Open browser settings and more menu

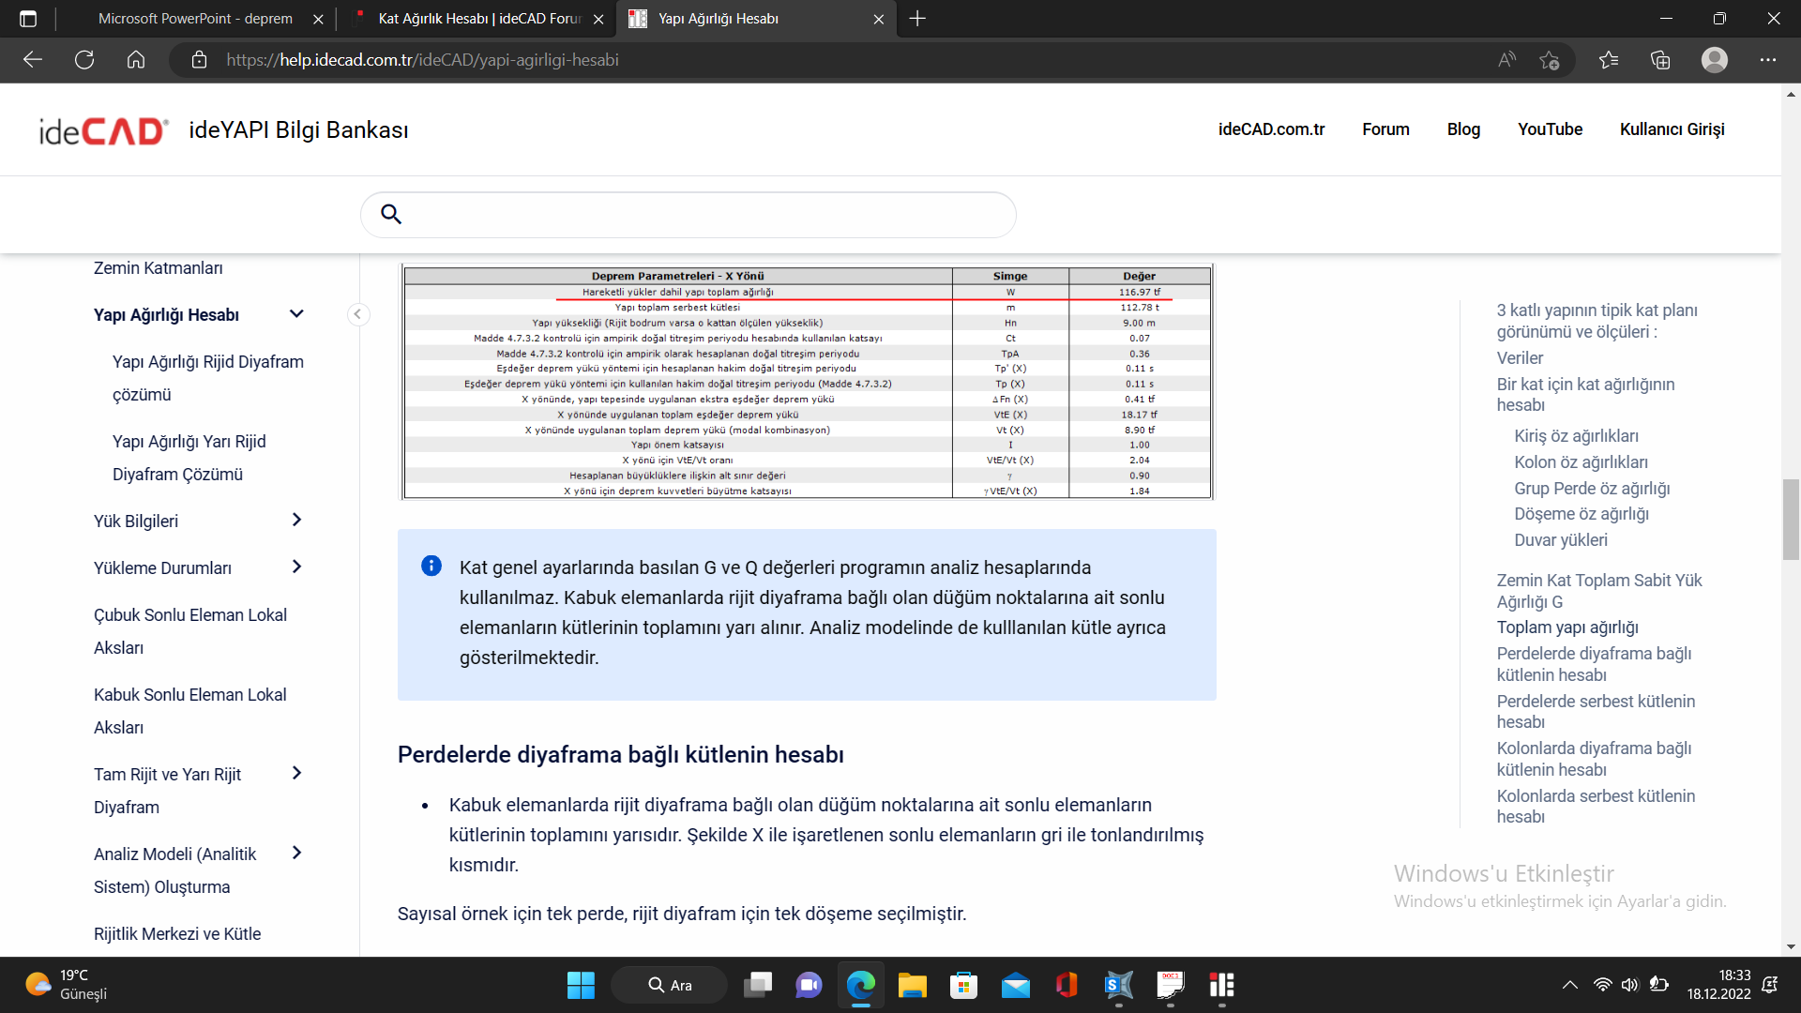point(1767,60)
